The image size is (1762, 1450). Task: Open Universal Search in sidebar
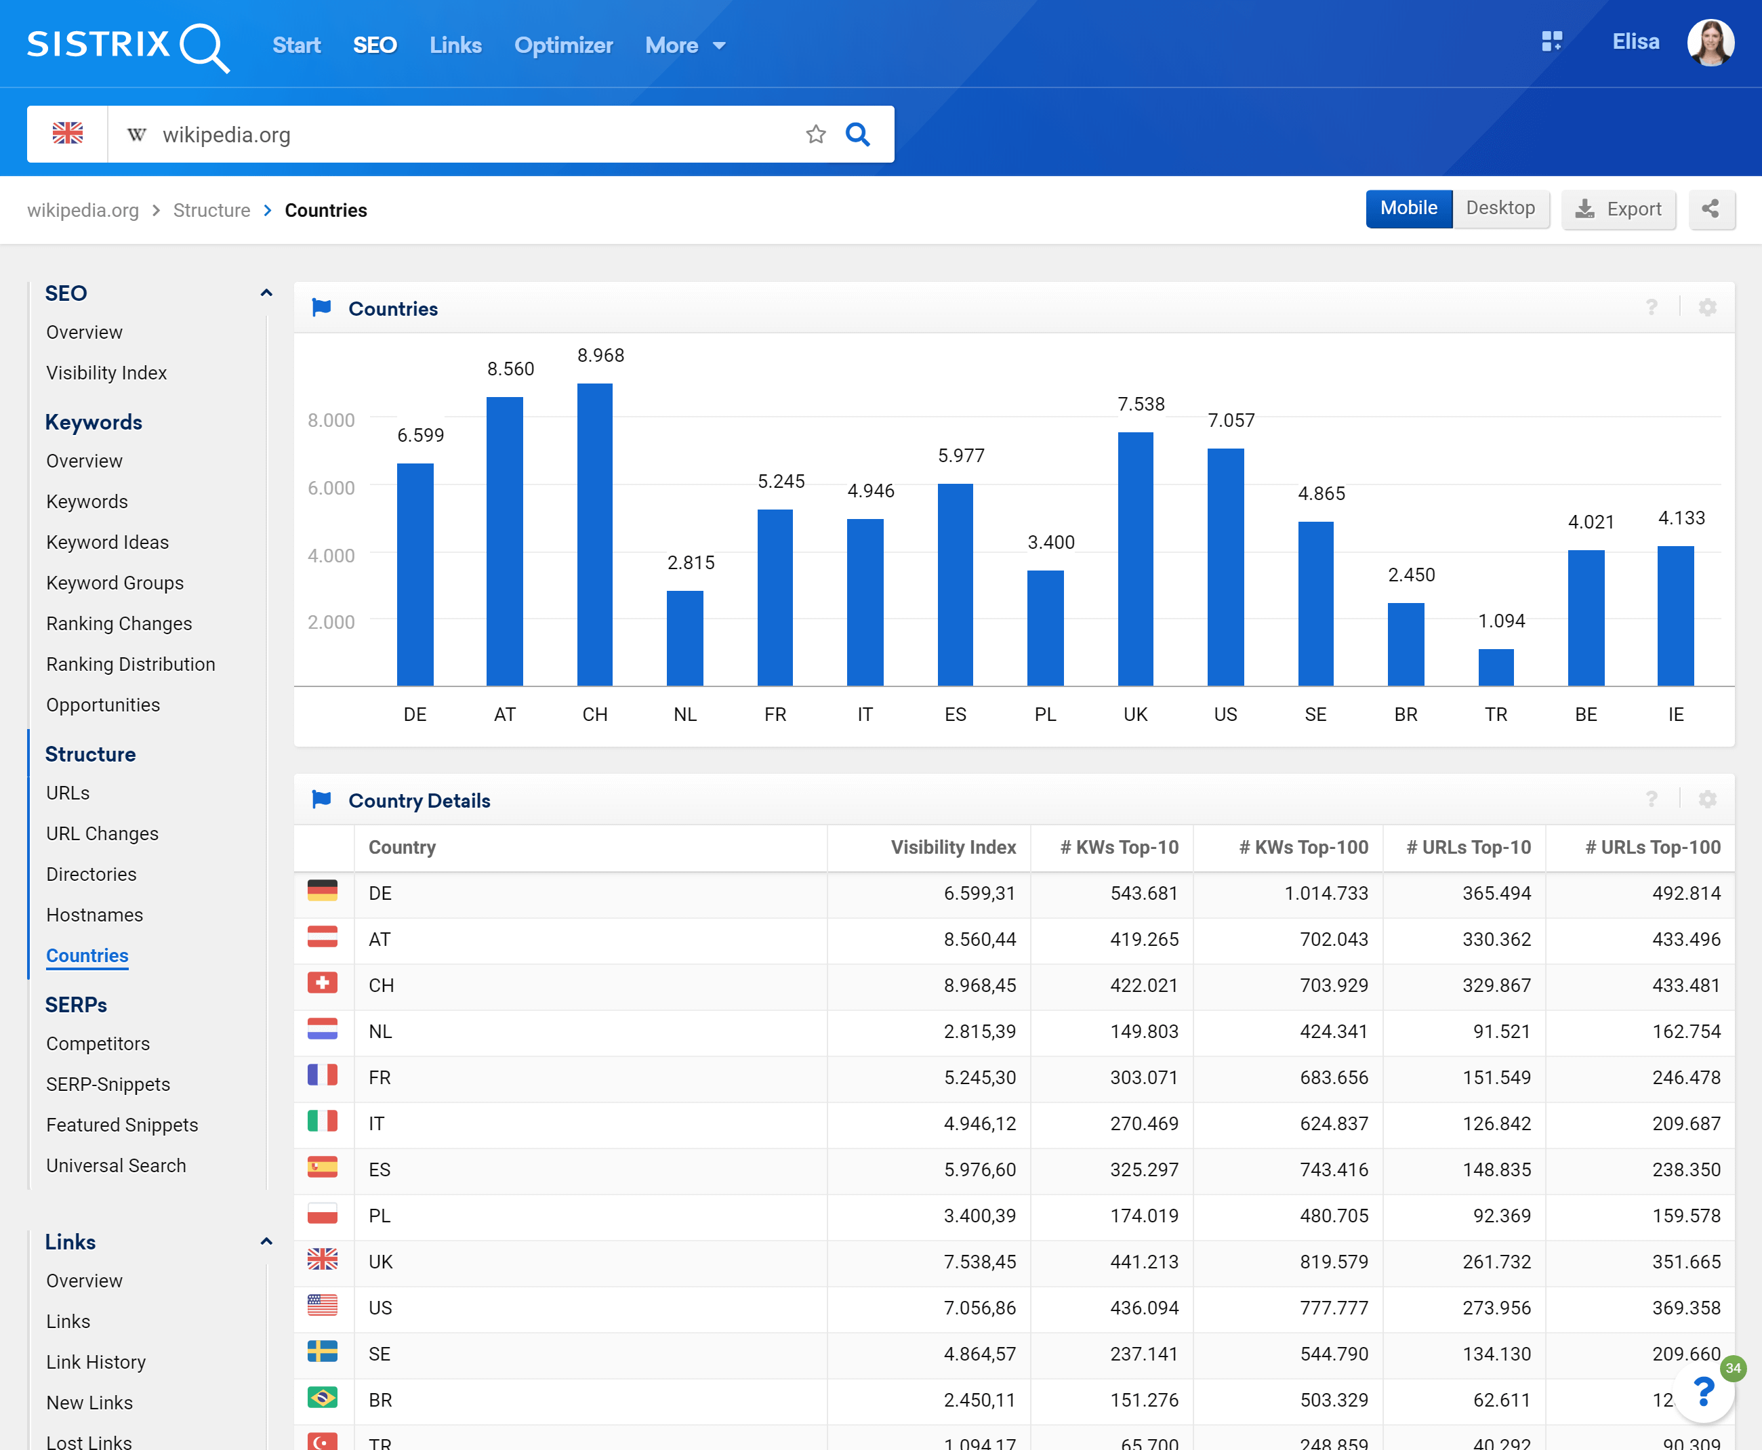[x=116, y=1165]
